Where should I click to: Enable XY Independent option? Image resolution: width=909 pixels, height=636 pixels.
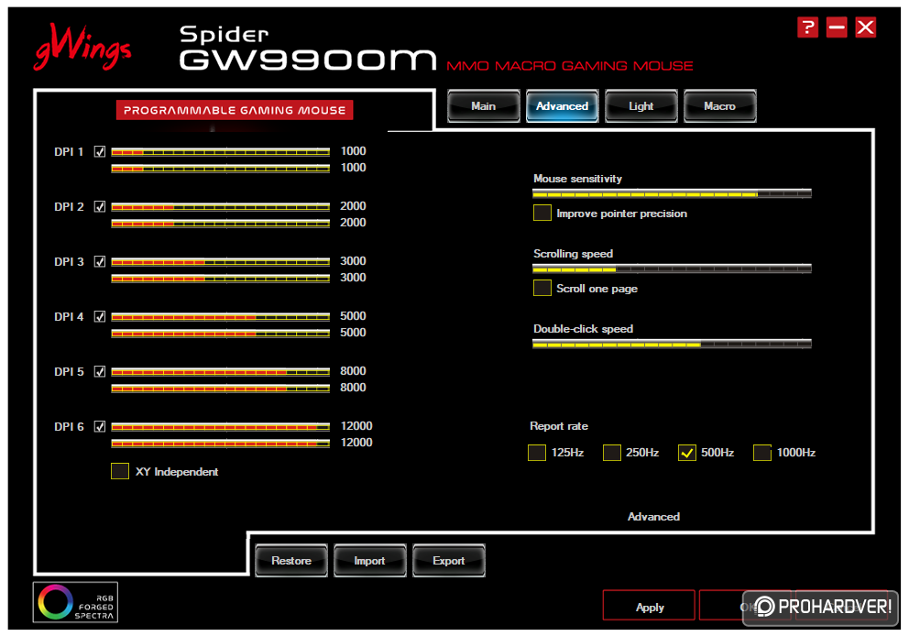[120, 471]
